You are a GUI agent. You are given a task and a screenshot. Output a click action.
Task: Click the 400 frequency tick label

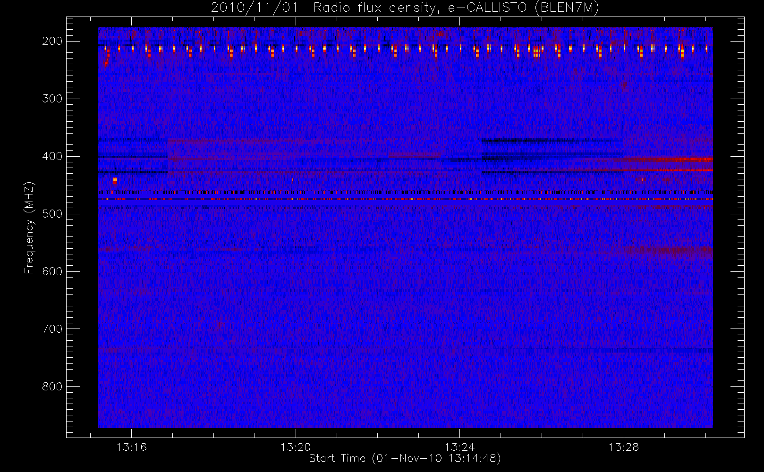tap(52, 156)
